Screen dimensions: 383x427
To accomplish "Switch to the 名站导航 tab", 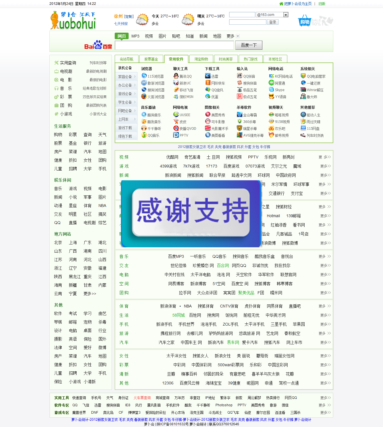I will pyautogui.click(x=126, y=59).
